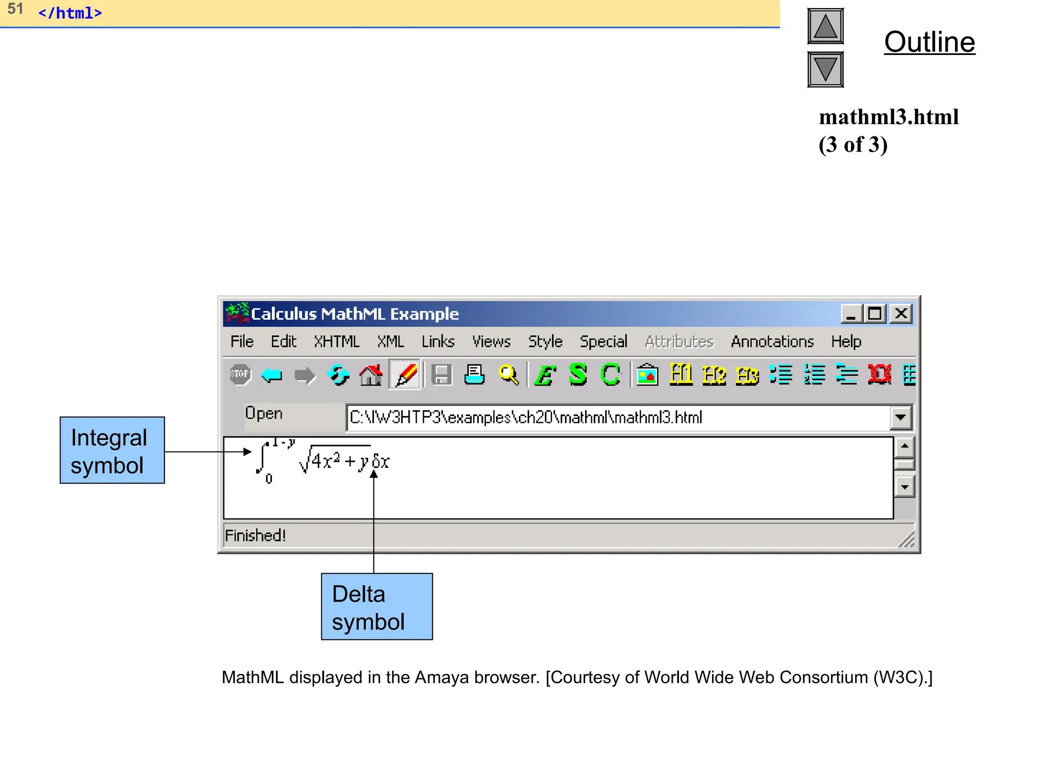Click the 'Calculus MathML Example' title text
This screenshot has width=1043, height=782.
354,314
